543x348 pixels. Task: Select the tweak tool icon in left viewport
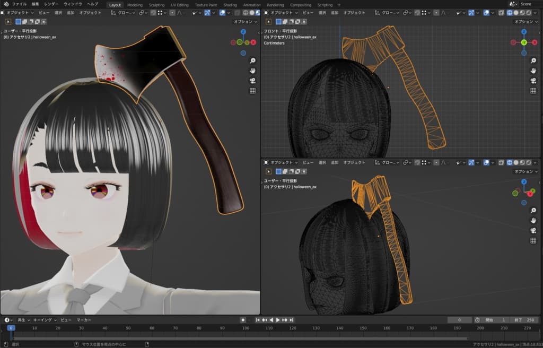point(8,22)
